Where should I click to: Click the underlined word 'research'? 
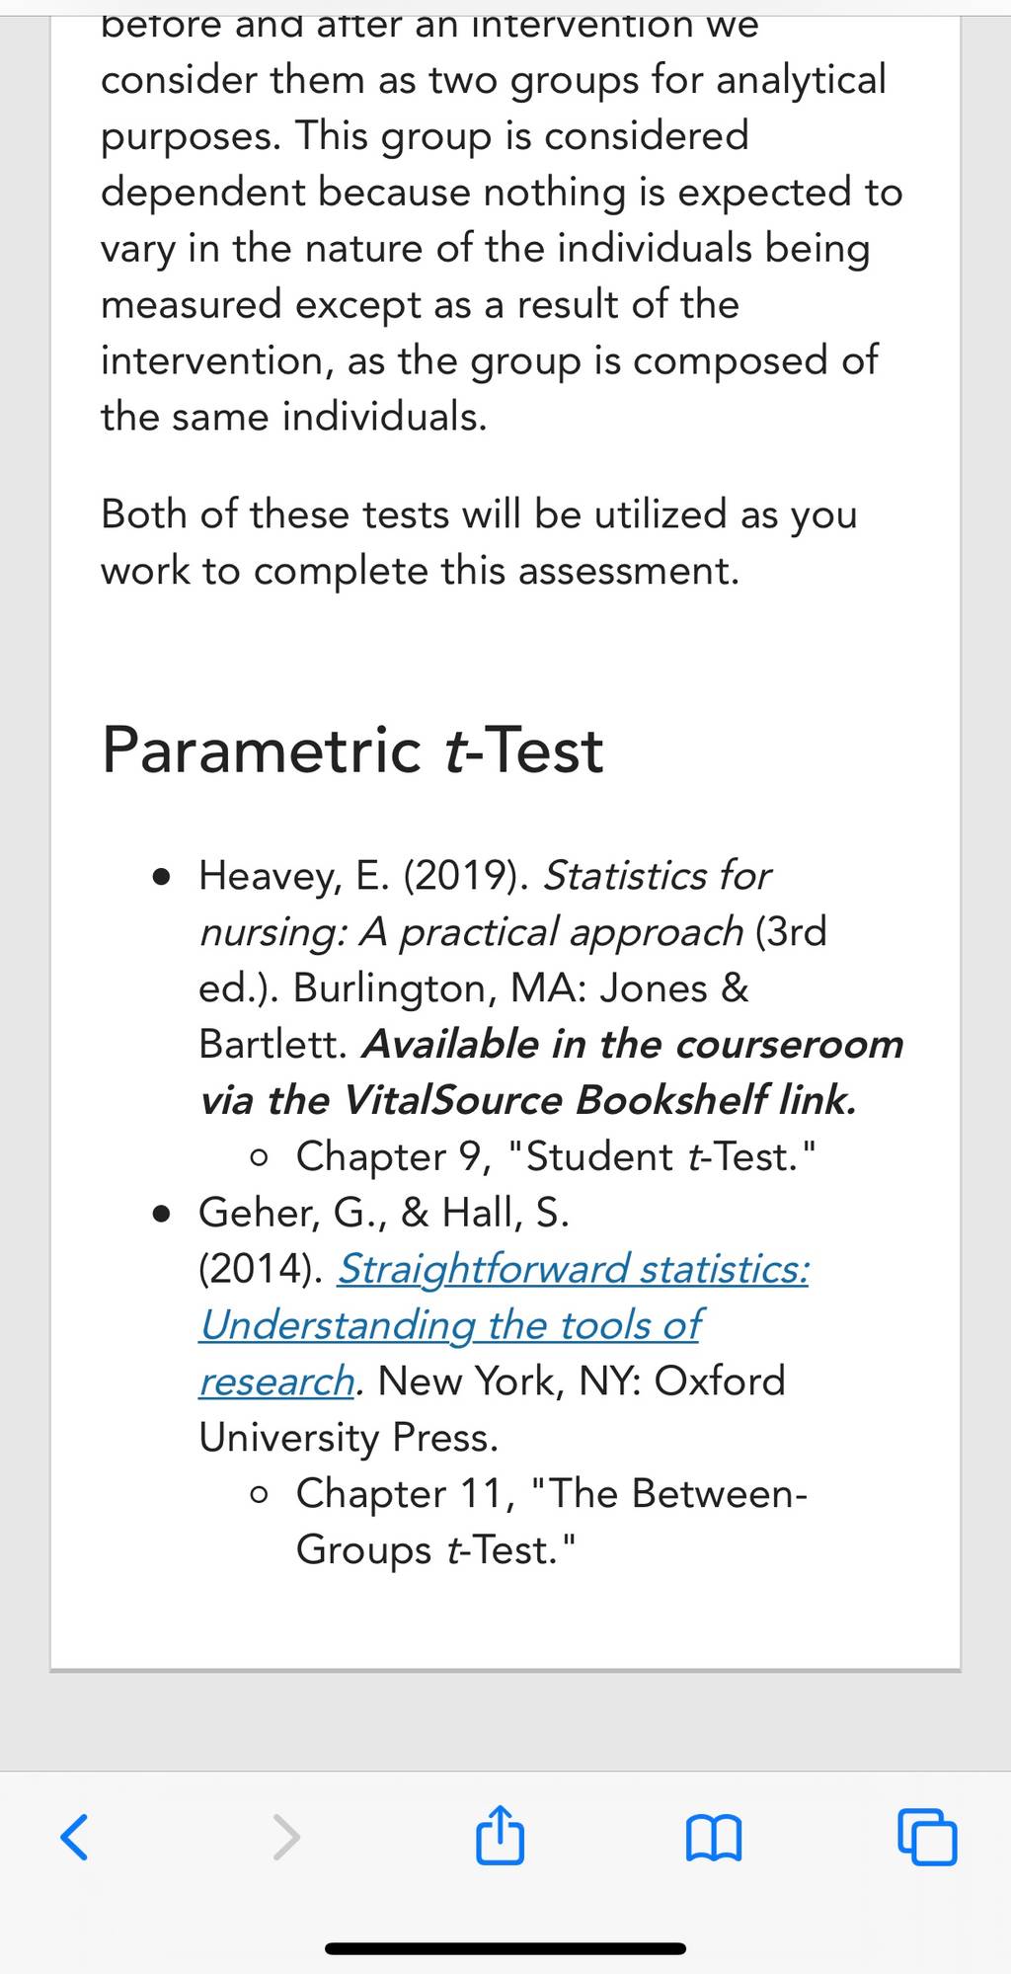click(276, 1382)
